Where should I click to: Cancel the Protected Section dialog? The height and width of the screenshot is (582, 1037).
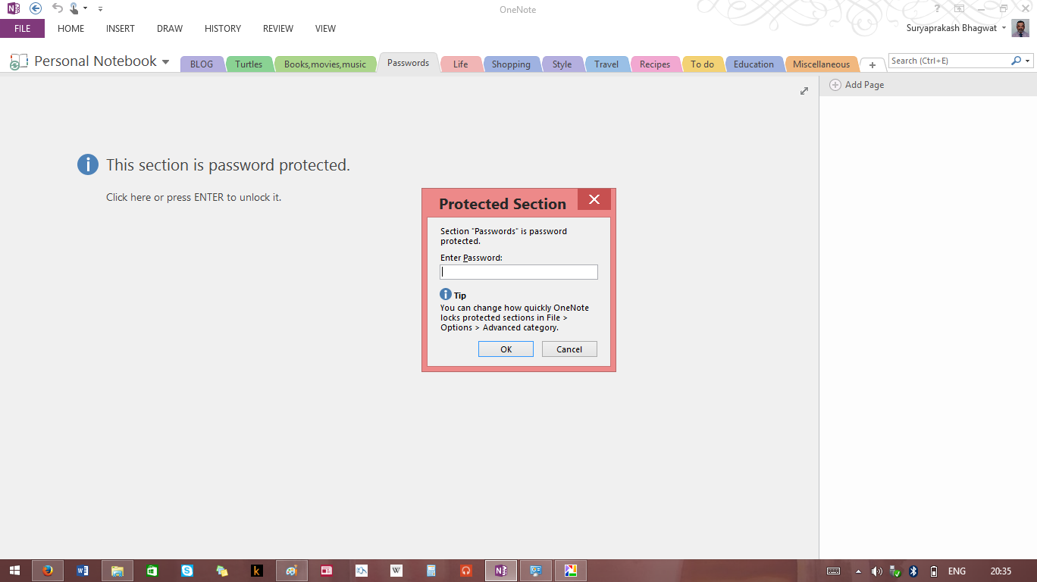569,349
